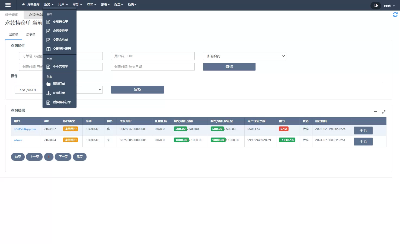Switch to the 历史单 tab

pos(31,35)
